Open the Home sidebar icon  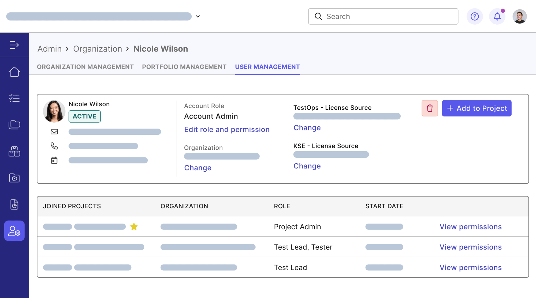click(x=14, y=72)
